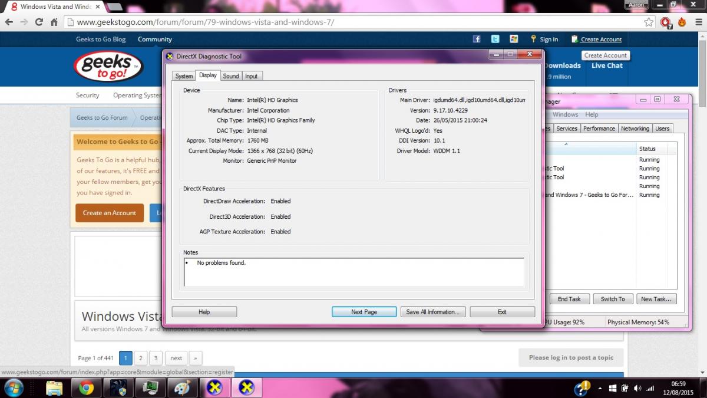Jump to last page with double-arrow button
Image resolution: width=707 pixels, height=398 pixels.
[x=196, y=358]
